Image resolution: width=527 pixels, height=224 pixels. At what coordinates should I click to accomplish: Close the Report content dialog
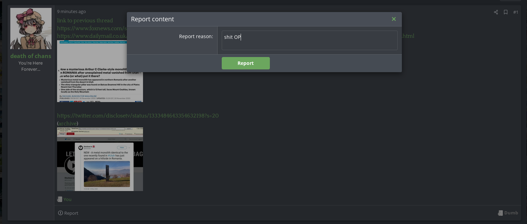point(394,19)
